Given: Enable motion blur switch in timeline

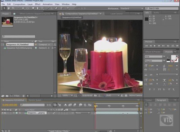Looking at the screenshot, I should coord(75,105).
